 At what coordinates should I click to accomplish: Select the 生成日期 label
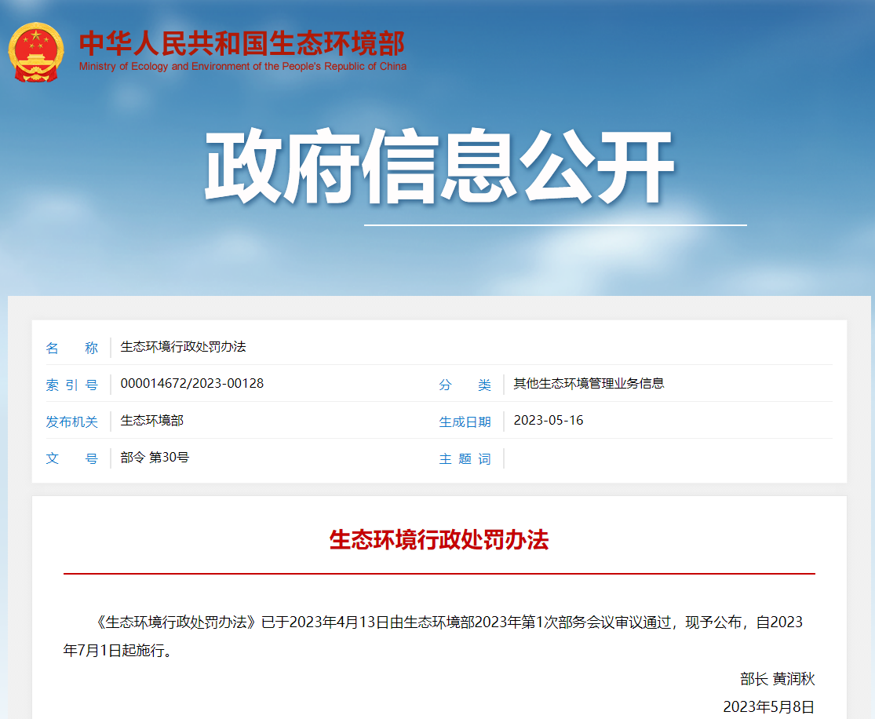pos(465,422)
